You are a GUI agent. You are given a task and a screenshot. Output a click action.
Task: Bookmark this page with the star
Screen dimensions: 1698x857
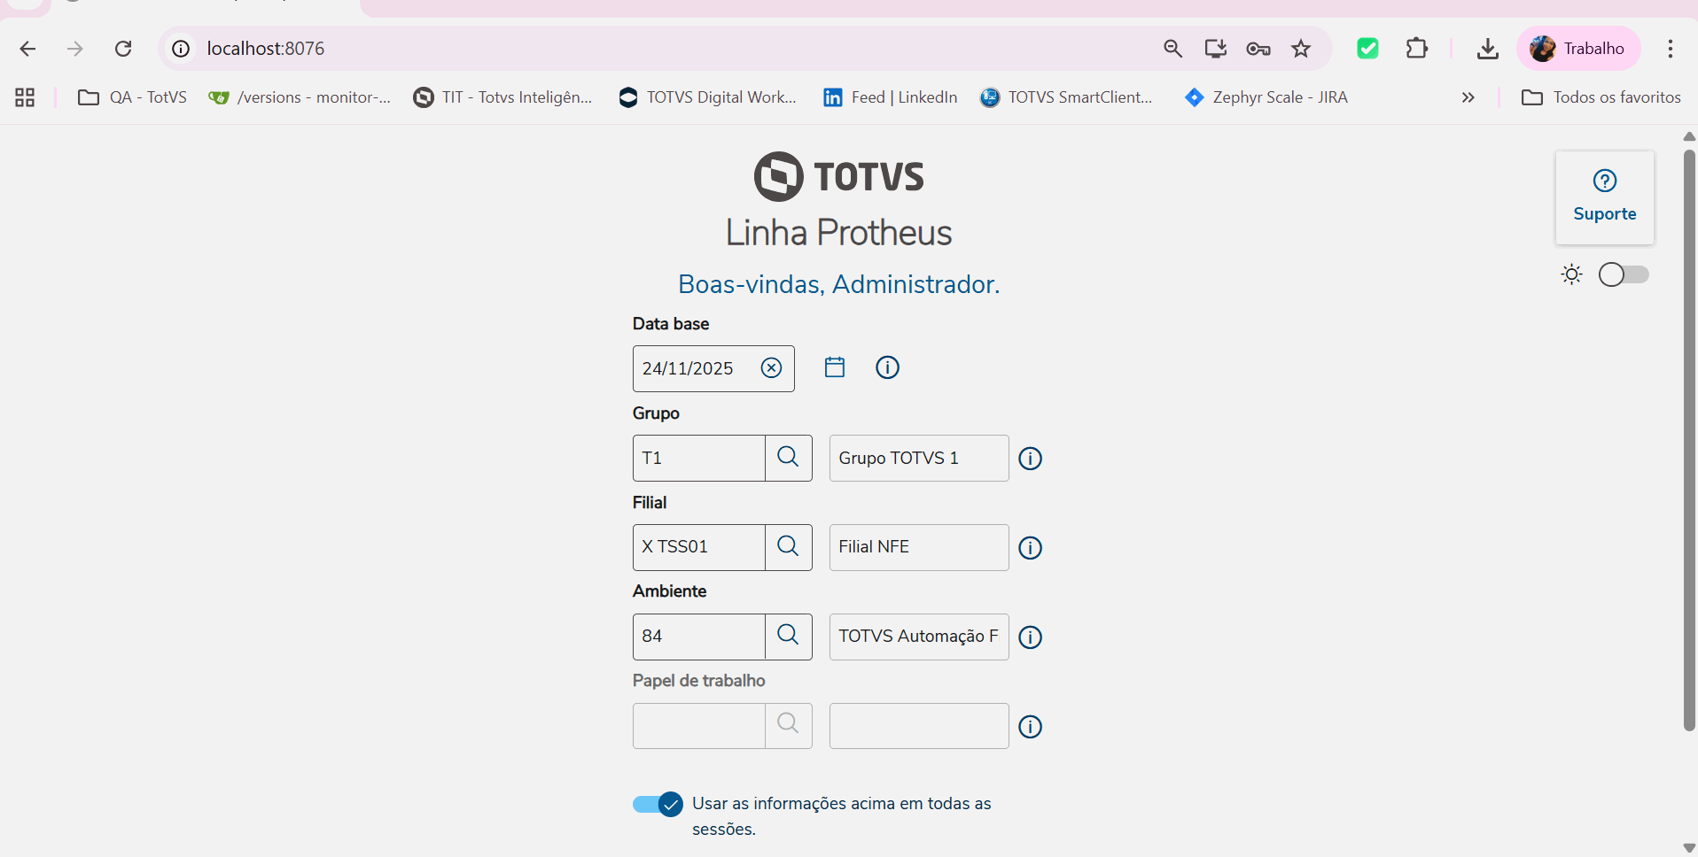pos(1301,49)
